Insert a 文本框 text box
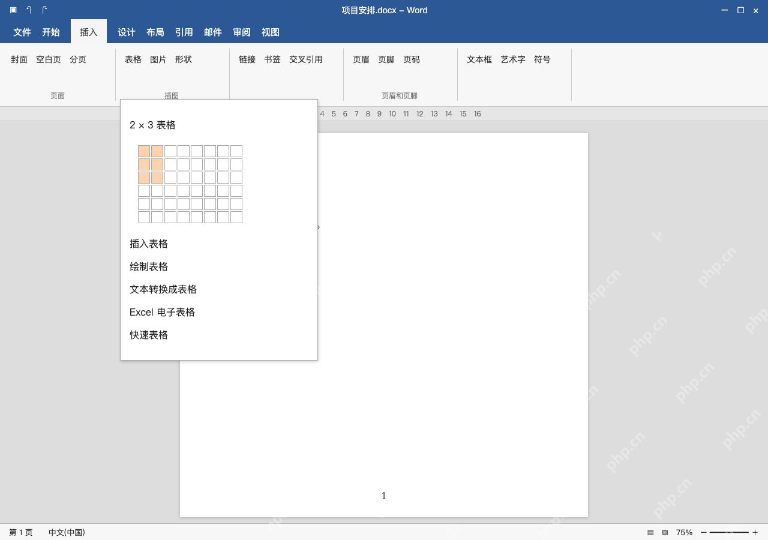 [479, 59]
